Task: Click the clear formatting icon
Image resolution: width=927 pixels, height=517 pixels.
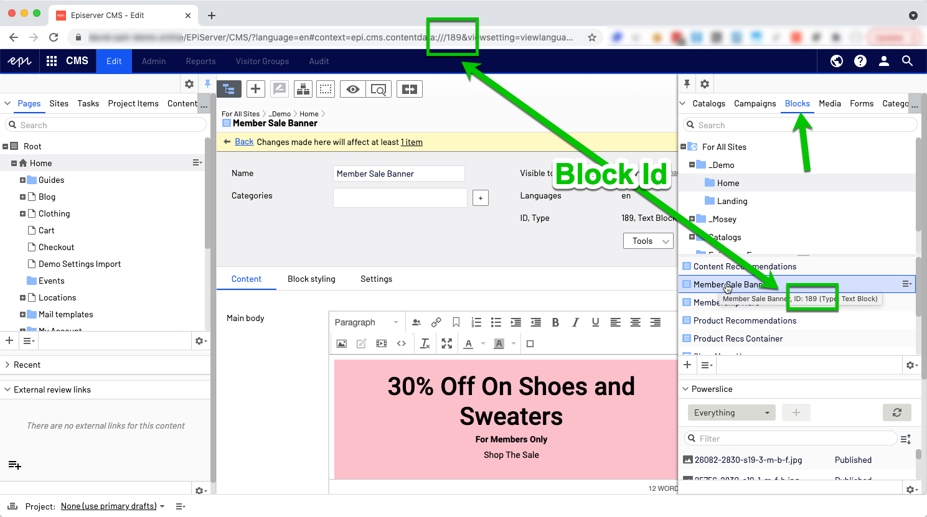Action: pos(425,343)
